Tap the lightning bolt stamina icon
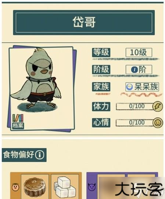Screen dimensions: 165x199 click(158, 107)
